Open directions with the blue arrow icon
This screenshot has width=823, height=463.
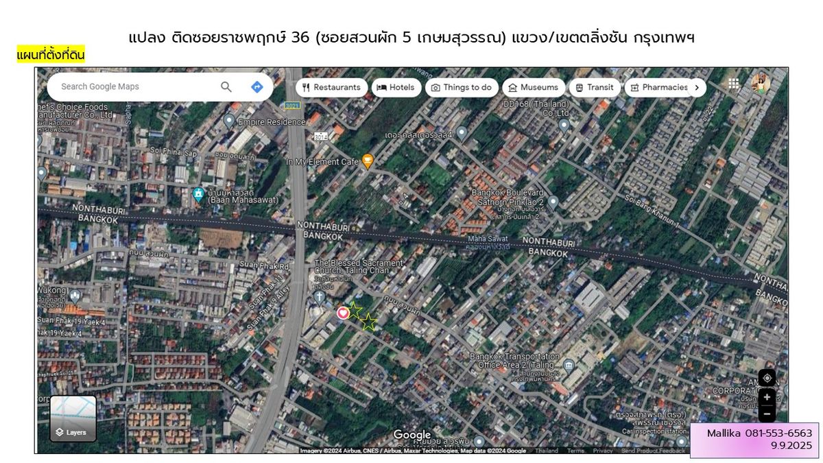(x=257, y=87)
